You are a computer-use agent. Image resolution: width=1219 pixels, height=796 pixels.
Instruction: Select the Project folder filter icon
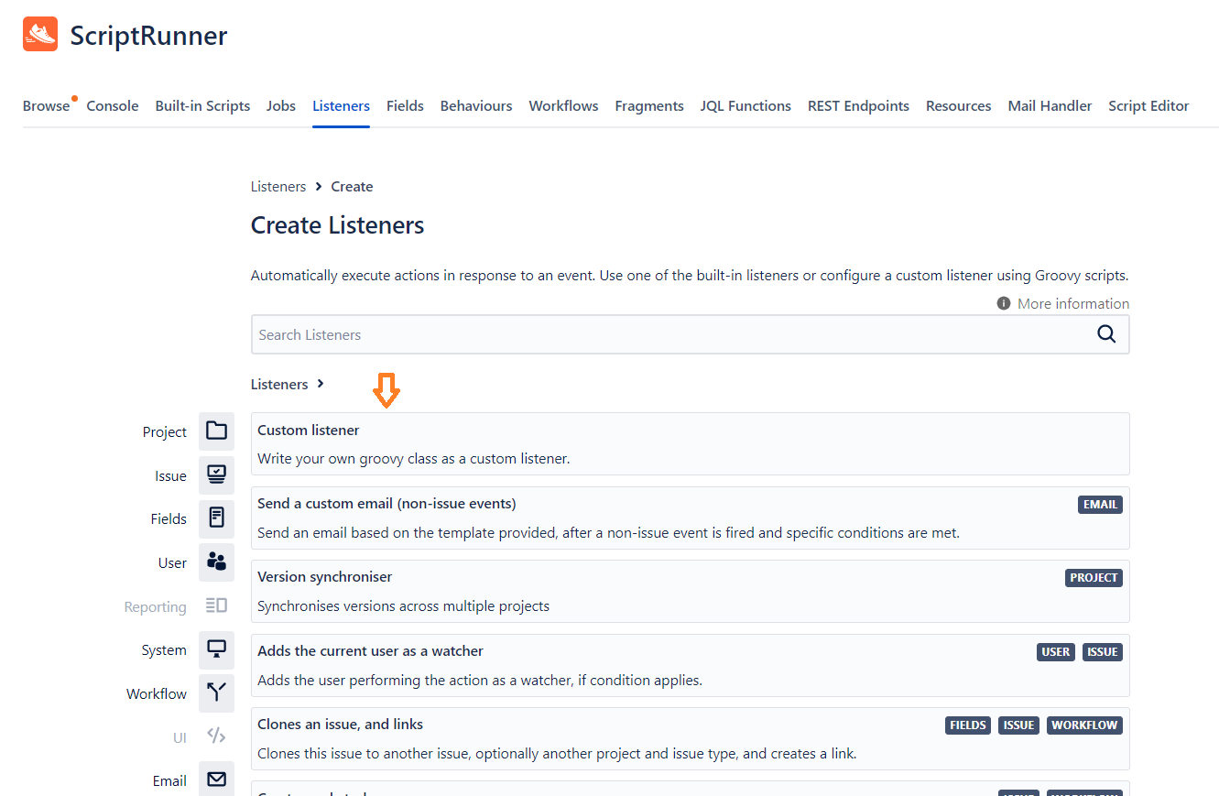[216, 431]
